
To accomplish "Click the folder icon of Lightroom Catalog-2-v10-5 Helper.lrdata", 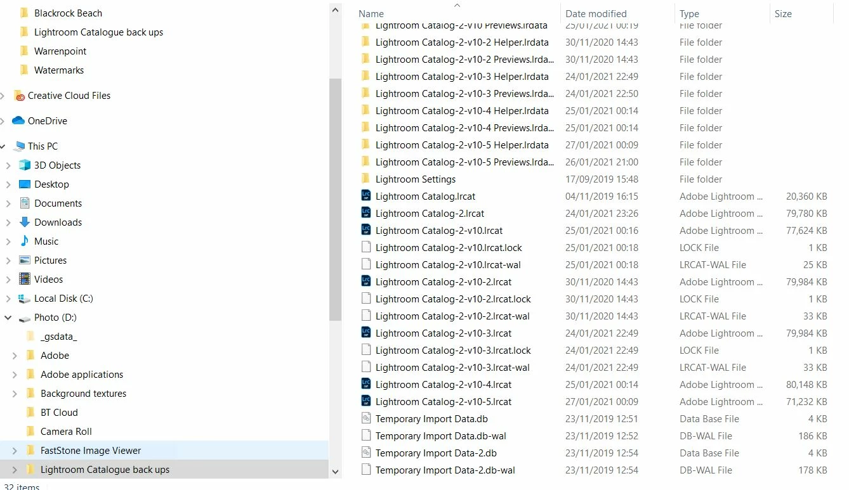I will click(365, 145).
